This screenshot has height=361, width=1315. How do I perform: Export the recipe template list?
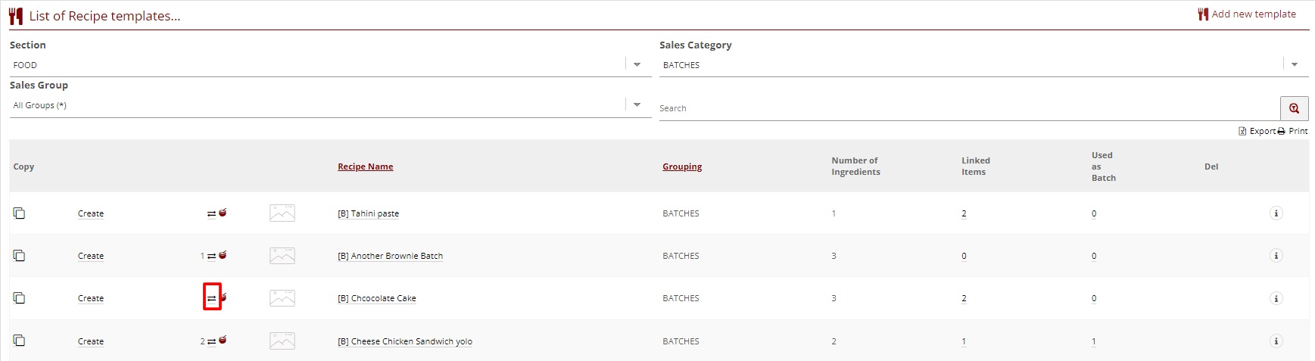click(x=1257, y=131)
